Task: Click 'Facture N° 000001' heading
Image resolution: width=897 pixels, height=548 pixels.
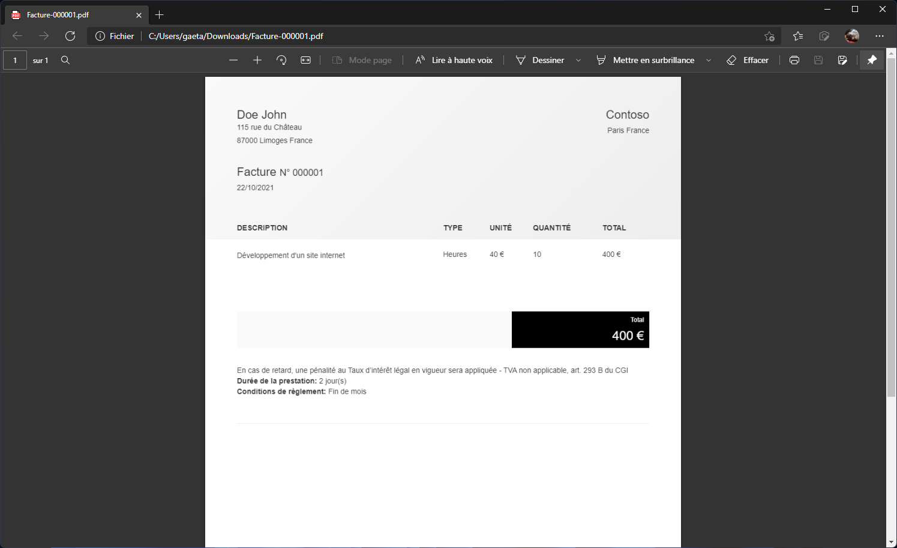Action: tap(280, 172)
